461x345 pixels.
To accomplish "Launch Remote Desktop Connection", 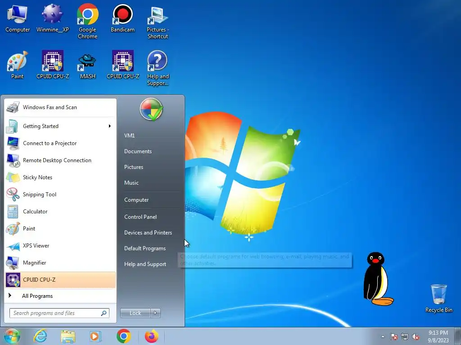I will click(x=60, y=160).
